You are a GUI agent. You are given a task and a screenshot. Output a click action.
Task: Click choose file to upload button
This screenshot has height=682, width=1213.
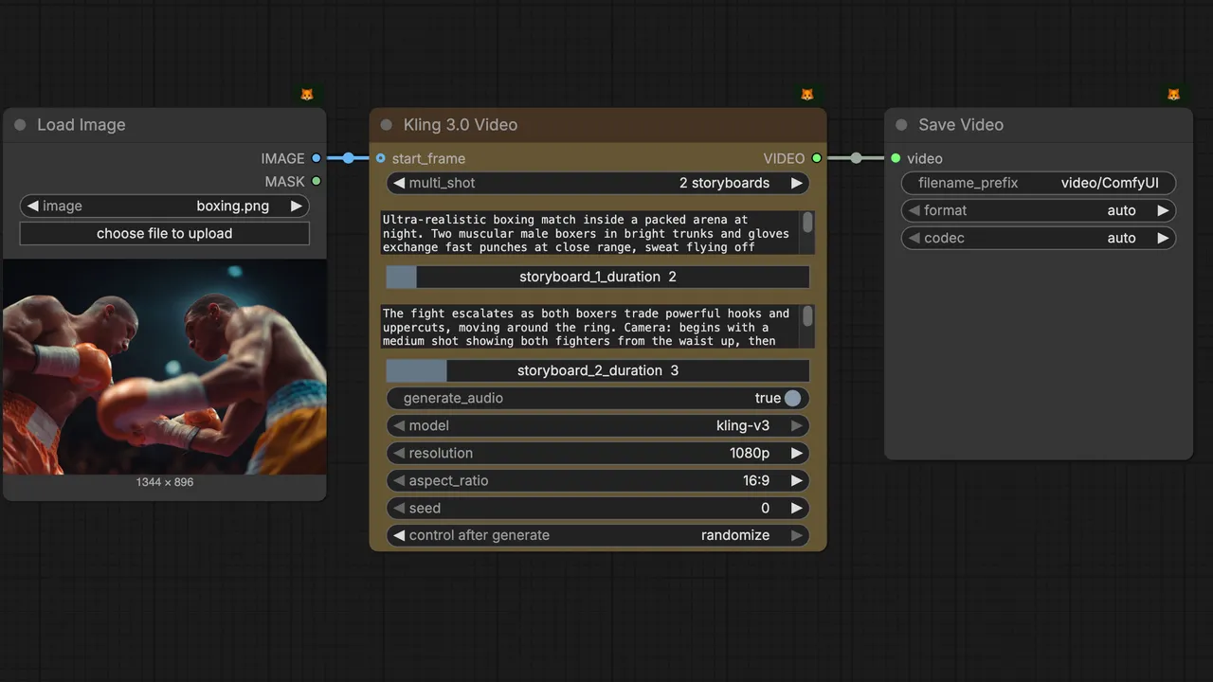tap(165, 233)
